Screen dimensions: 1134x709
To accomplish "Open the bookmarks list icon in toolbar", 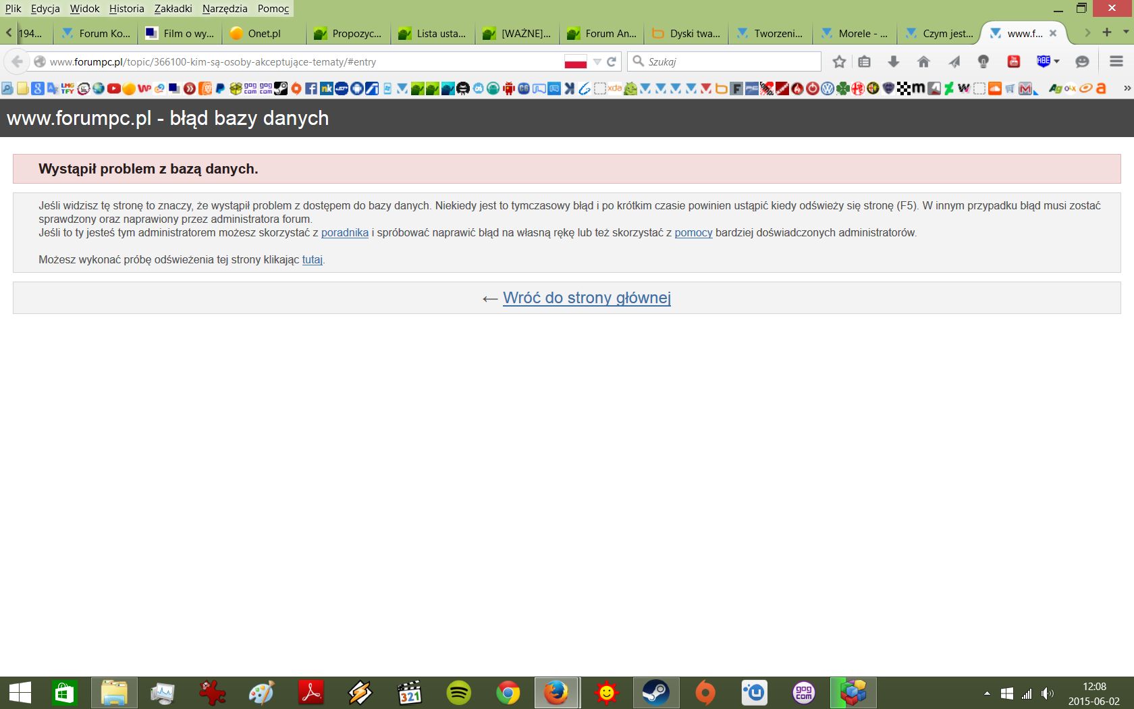I will click(x=864, y=62).
